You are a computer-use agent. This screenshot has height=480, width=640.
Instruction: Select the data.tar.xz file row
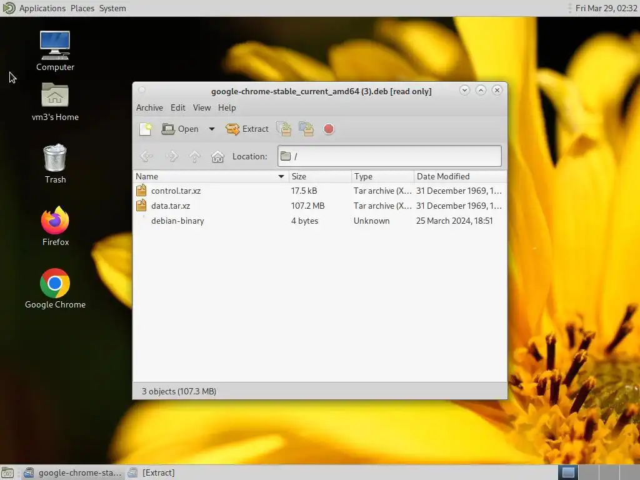tap(319, 206)
